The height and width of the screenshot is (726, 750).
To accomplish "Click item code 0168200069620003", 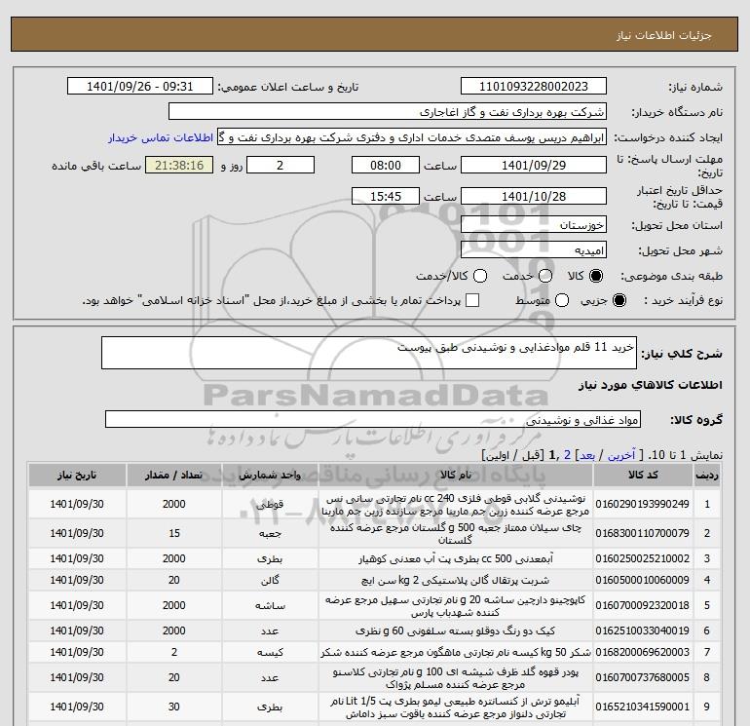I will pyautogui.click(x=643, y=652).
